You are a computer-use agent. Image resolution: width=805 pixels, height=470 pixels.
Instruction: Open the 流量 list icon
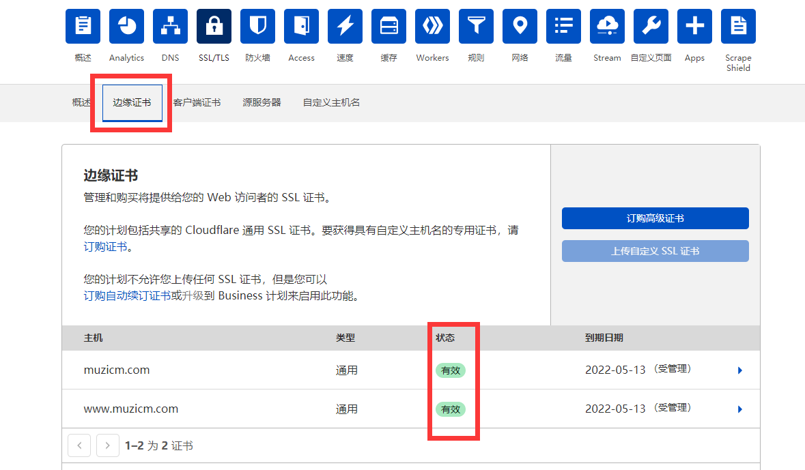click(563, 26)
